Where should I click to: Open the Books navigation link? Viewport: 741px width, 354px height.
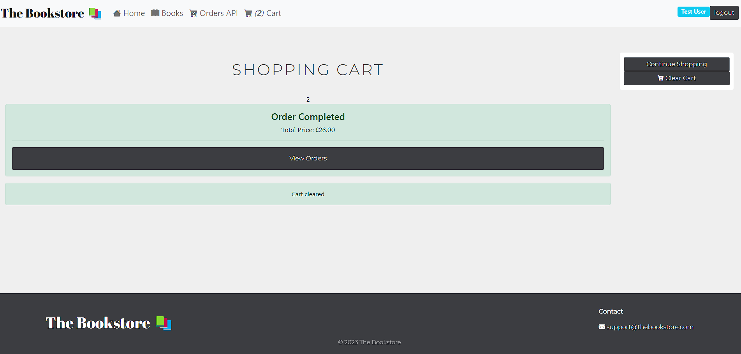(x=167, y=13)
